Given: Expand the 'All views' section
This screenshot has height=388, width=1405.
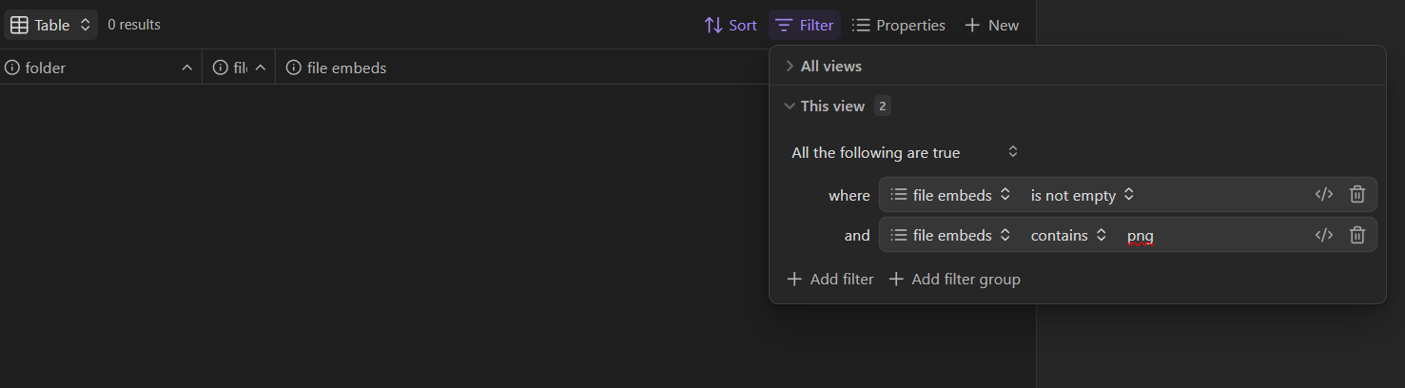Looking at the screenshot, I should tap(830, 67).
